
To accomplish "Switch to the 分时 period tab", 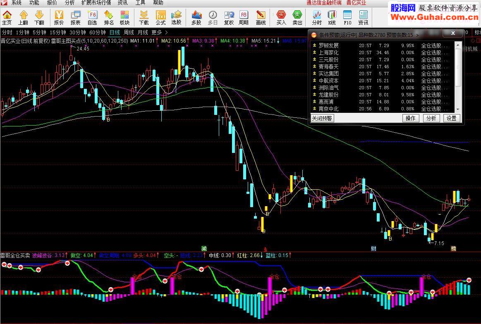I will 7,33.
